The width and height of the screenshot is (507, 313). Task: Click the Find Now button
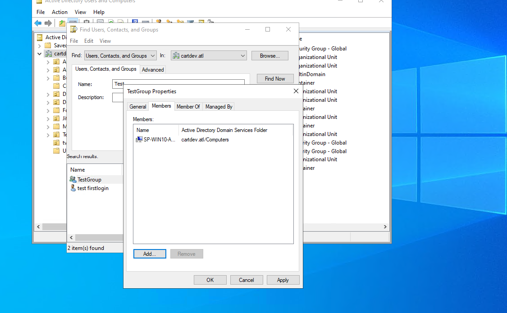coord(275,78)
